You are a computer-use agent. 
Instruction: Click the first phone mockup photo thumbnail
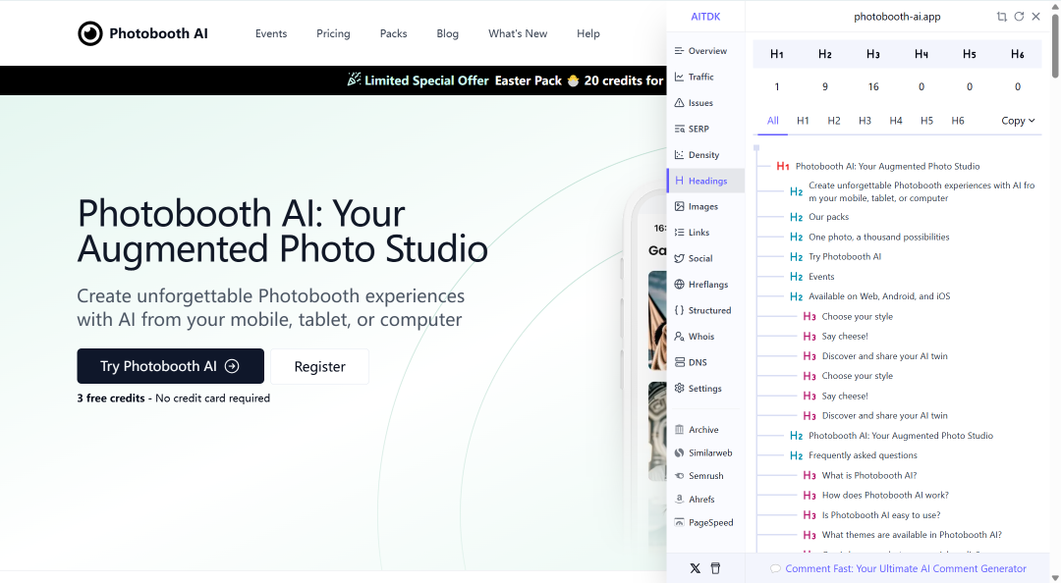coord(657,321)
